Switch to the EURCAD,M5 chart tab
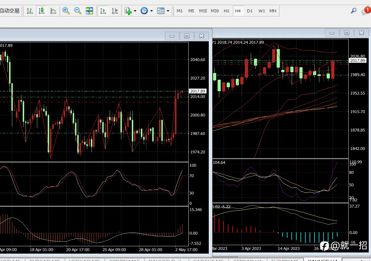 (45, 260)
